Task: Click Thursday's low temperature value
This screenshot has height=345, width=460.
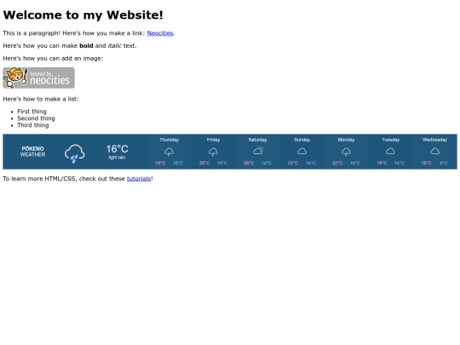Action: [178, 163]
